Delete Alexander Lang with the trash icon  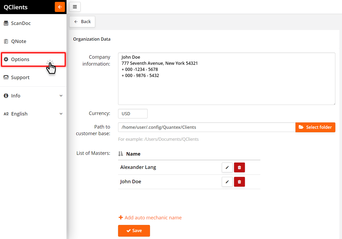[239, 167]
